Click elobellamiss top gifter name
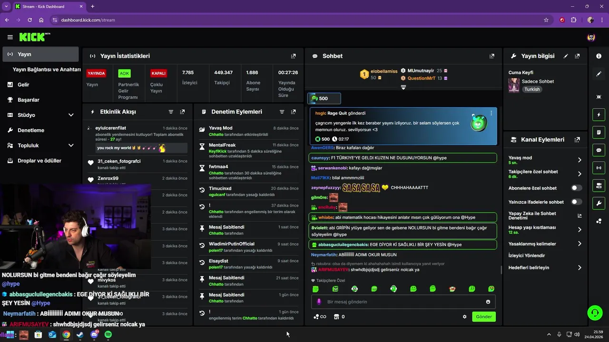 click(384, 71)
